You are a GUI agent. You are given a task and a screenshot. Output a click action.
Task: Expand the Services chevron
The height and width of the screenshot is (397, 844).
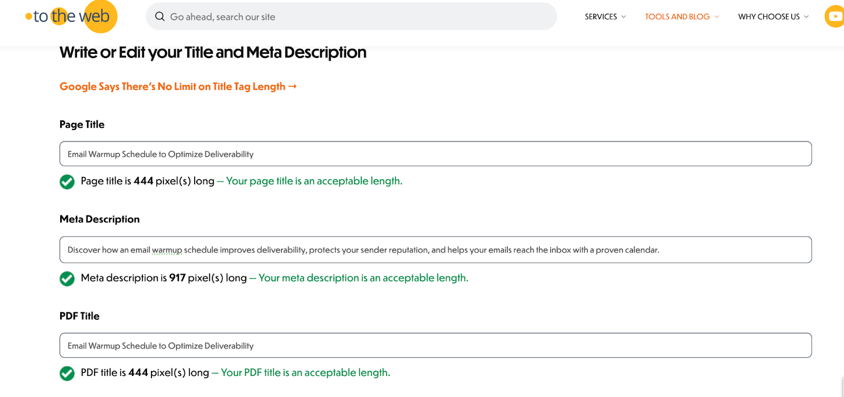(624, 17)
